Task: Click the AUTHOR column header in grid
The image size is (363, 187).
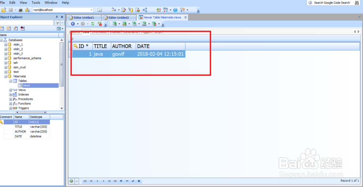Action: coord(123,46)
